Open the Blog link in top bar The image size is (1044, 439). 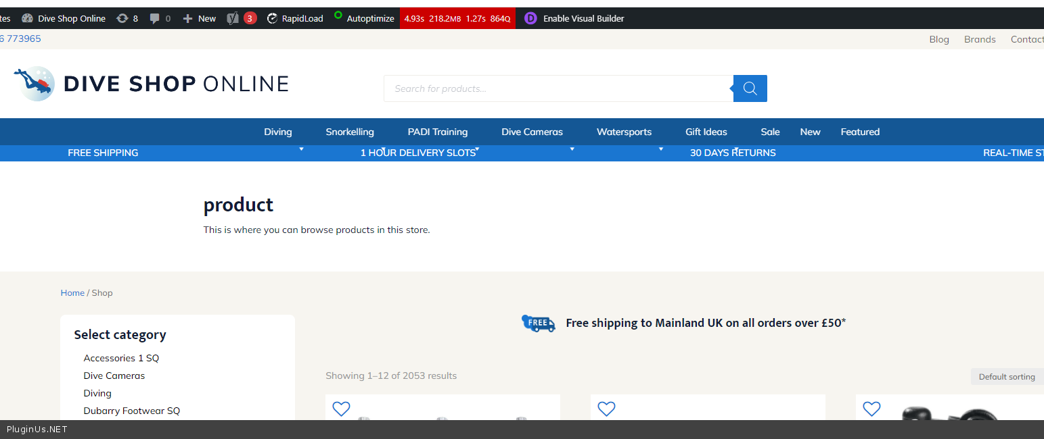click(x=938, y=39)
